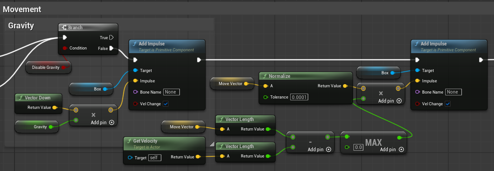Screen dimensions: 494x171
Task: Click the Normalize node's Return Value pin
Action: click(345, 85)
